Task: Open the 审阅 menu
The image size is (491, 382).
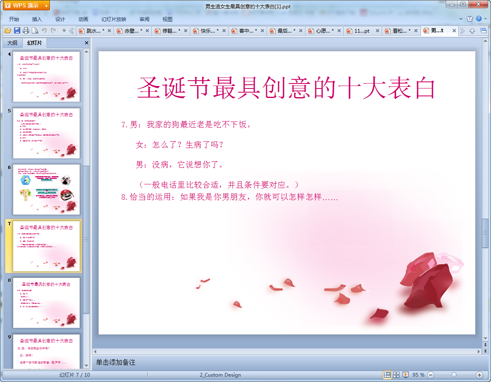Action: coord(144,19)
